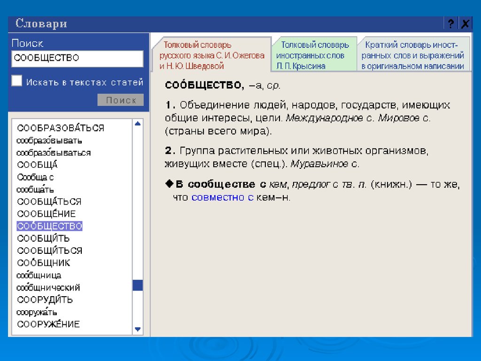
Task: Choose СООБЩНИК from the word list
Action: tap(44, 263)
